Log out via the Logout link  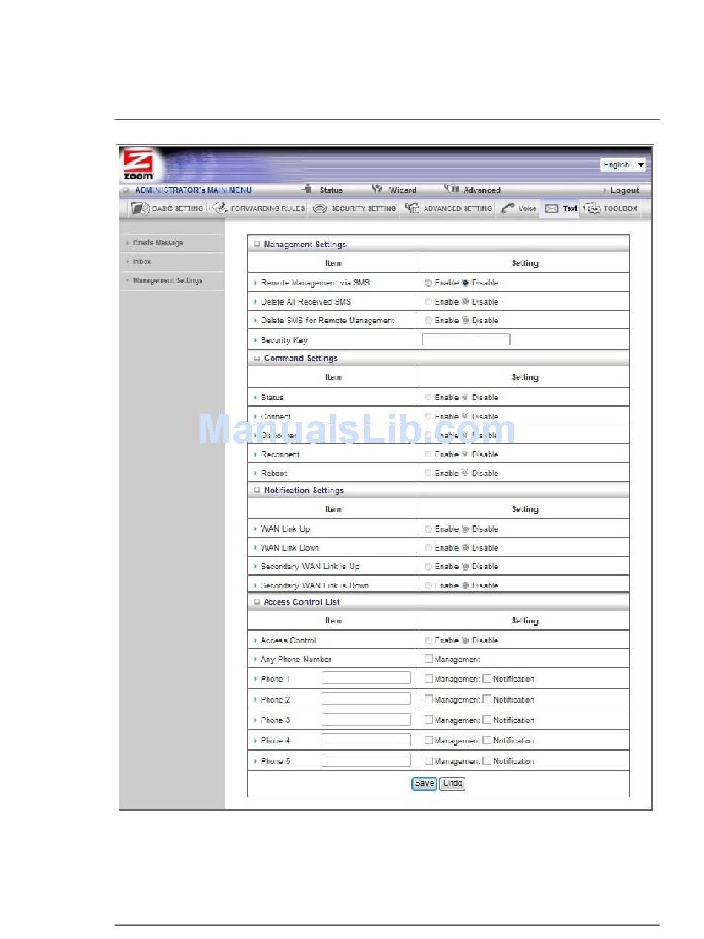click(624, 190)
